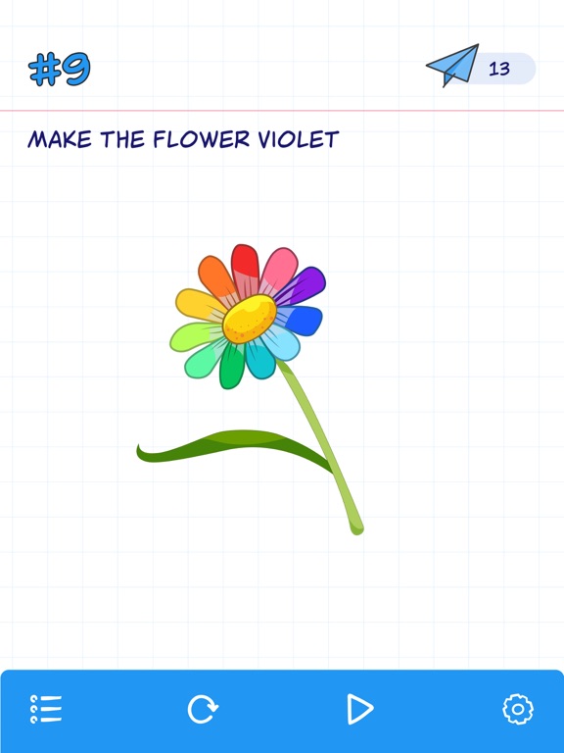Tap the yellow flower center

coord(250,319)
